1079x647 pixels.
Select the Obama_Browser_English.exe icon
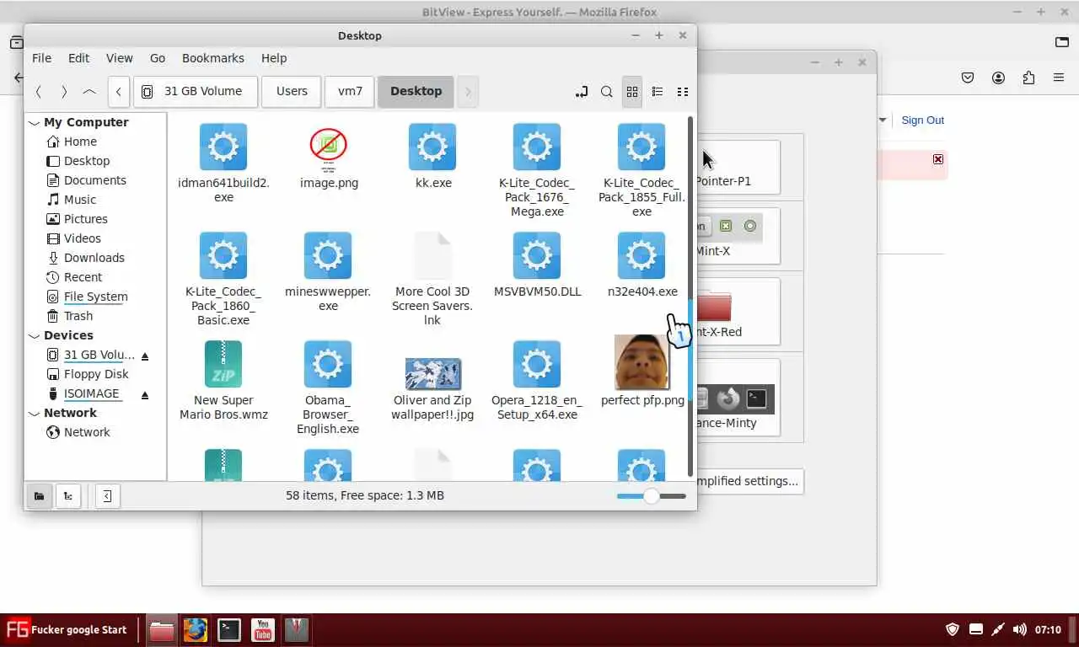coord(328,365)
